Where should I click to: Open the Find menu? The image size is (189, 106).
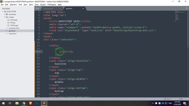click(x=20, y=5)
